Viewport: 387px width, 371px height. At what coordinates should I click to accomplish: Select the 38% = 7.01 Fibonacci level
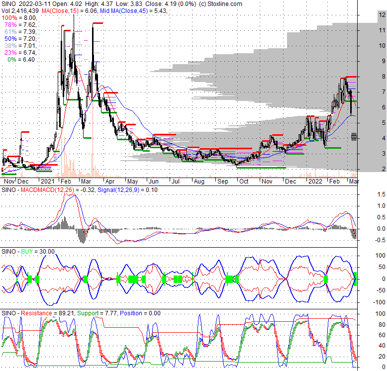coord(20,46)
